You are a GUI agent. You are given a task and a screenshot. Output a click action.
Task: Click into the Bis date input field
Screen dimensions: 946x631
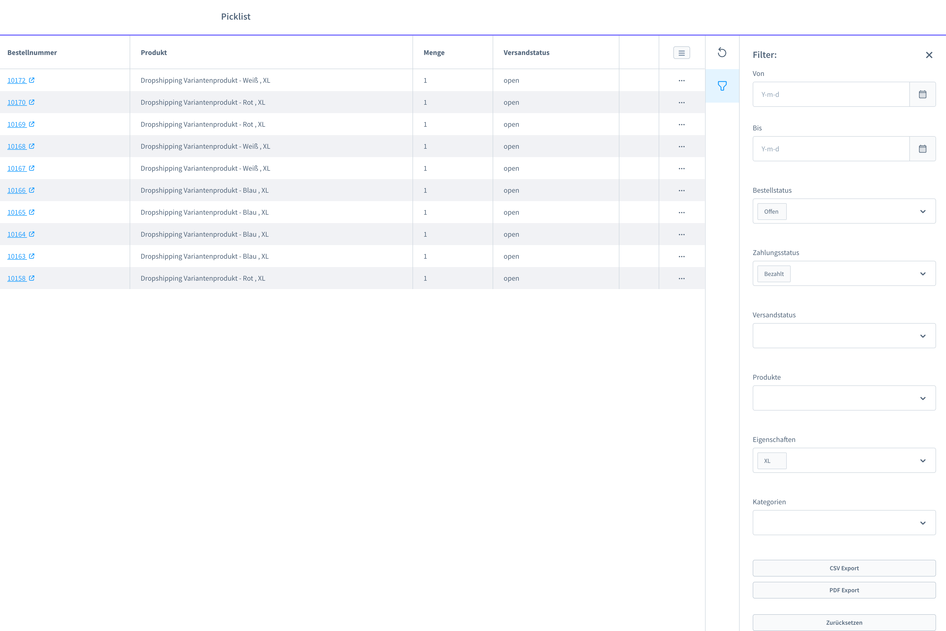831,149
